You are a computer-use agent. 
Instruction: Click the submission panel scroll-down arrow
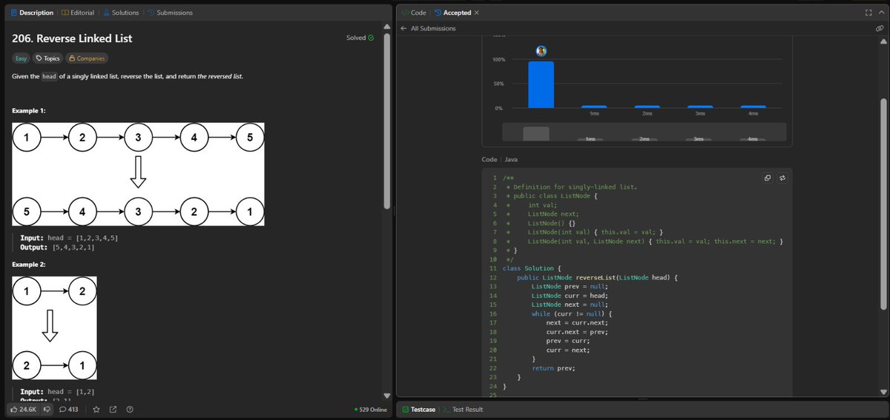[x=883, y=391]
